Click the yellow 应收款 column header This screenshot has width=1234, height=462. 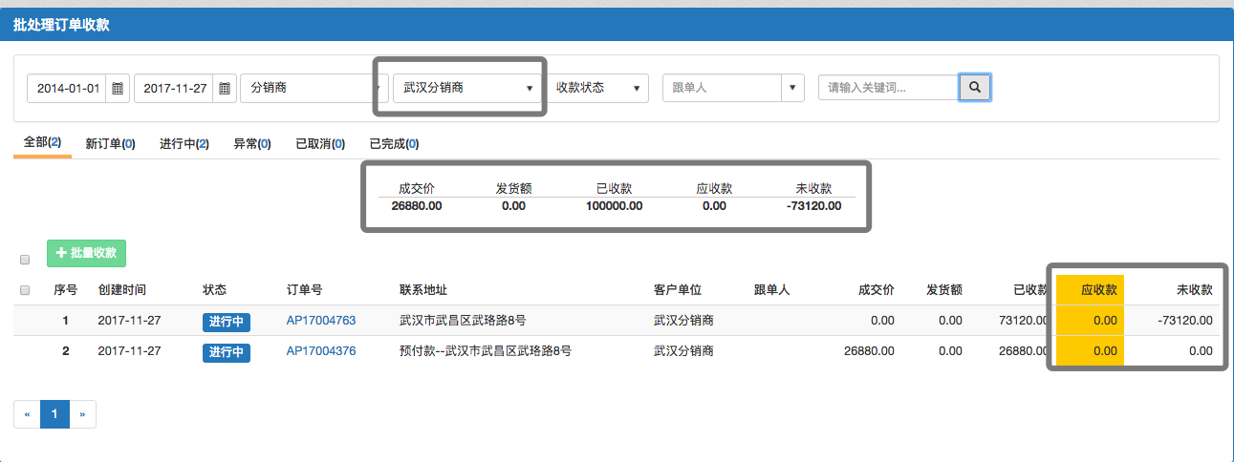coord(1091,289)
